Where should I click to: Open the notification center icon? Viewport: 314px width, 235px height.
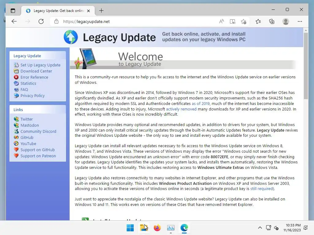click(306, 228)
